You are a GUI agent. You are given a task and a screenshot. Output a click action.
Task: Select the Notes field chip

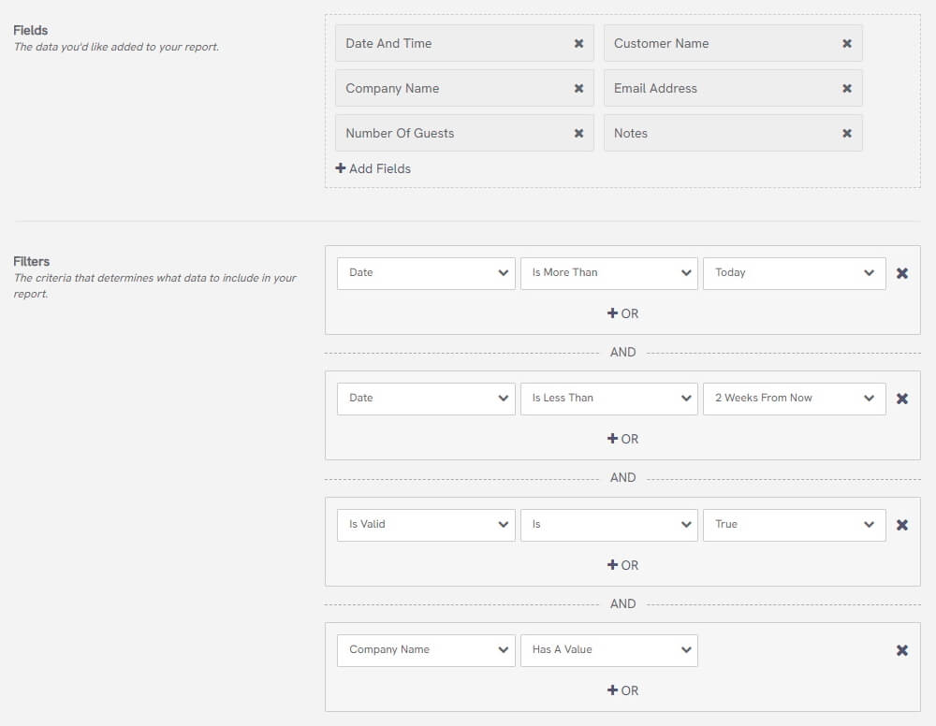click(x=733, y=133)
